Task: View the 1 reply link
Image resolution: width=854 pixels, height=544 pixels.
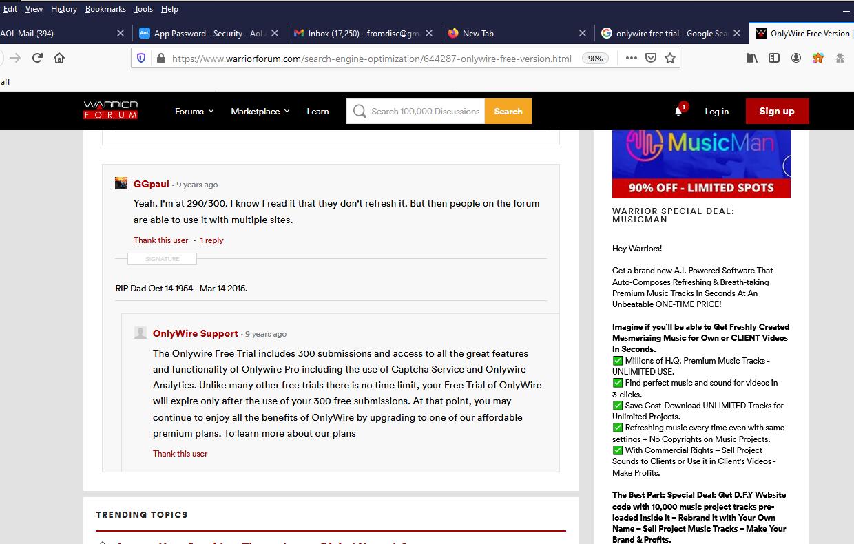Action: tap(211, 240)
